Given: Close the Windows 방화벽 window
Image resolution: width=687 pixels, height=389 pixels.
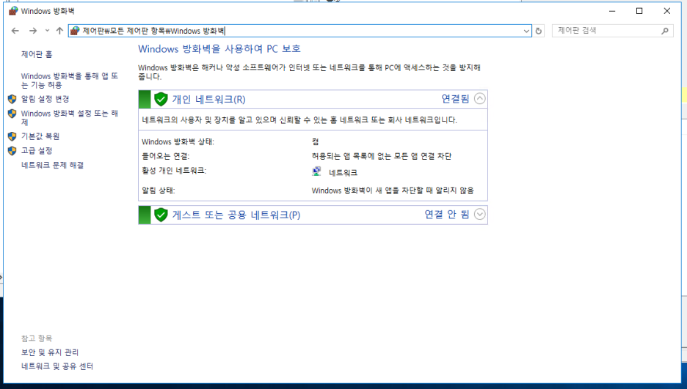Looking at the screenshot, I should pos(667,11).
